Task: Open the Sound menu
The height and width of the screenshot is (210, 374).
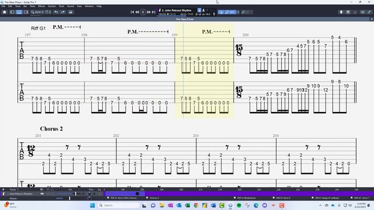Action: click(x=70, y=6)
